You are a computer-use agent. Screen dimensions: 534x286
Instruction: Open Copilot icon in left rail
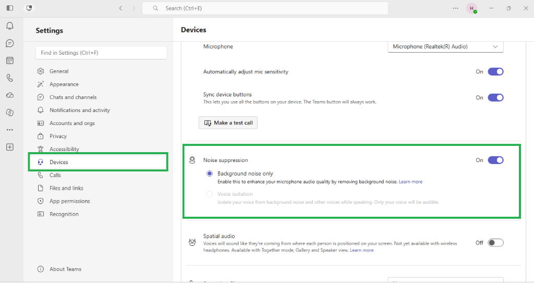tap(10, 113)
